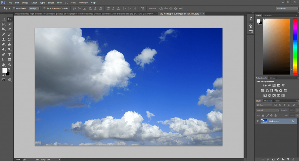The image size is (299, 161).
Task: Select the Clone Stamp tool
Action: click(x=4, y=39)
